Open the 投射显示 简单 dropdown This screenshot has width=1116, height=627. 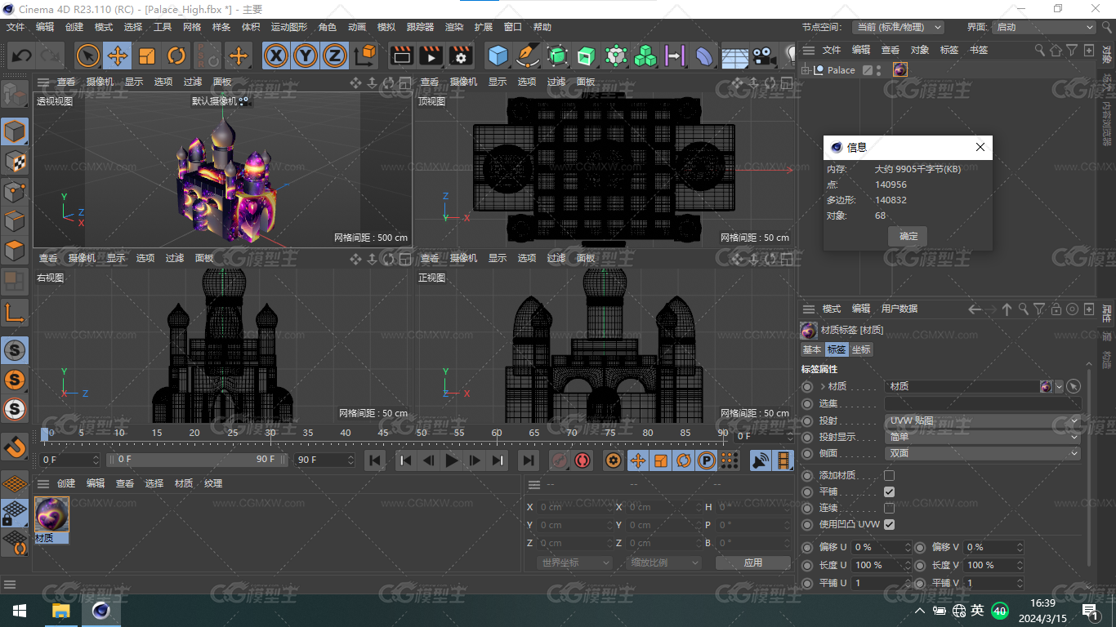[983, 437]
